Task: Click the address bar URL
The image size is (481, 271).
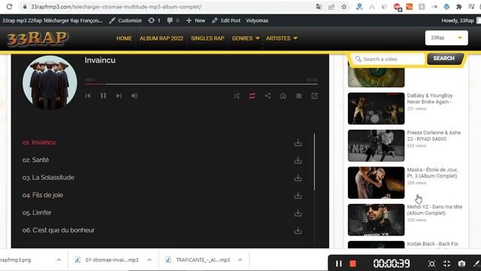Action: coord(116,7)
